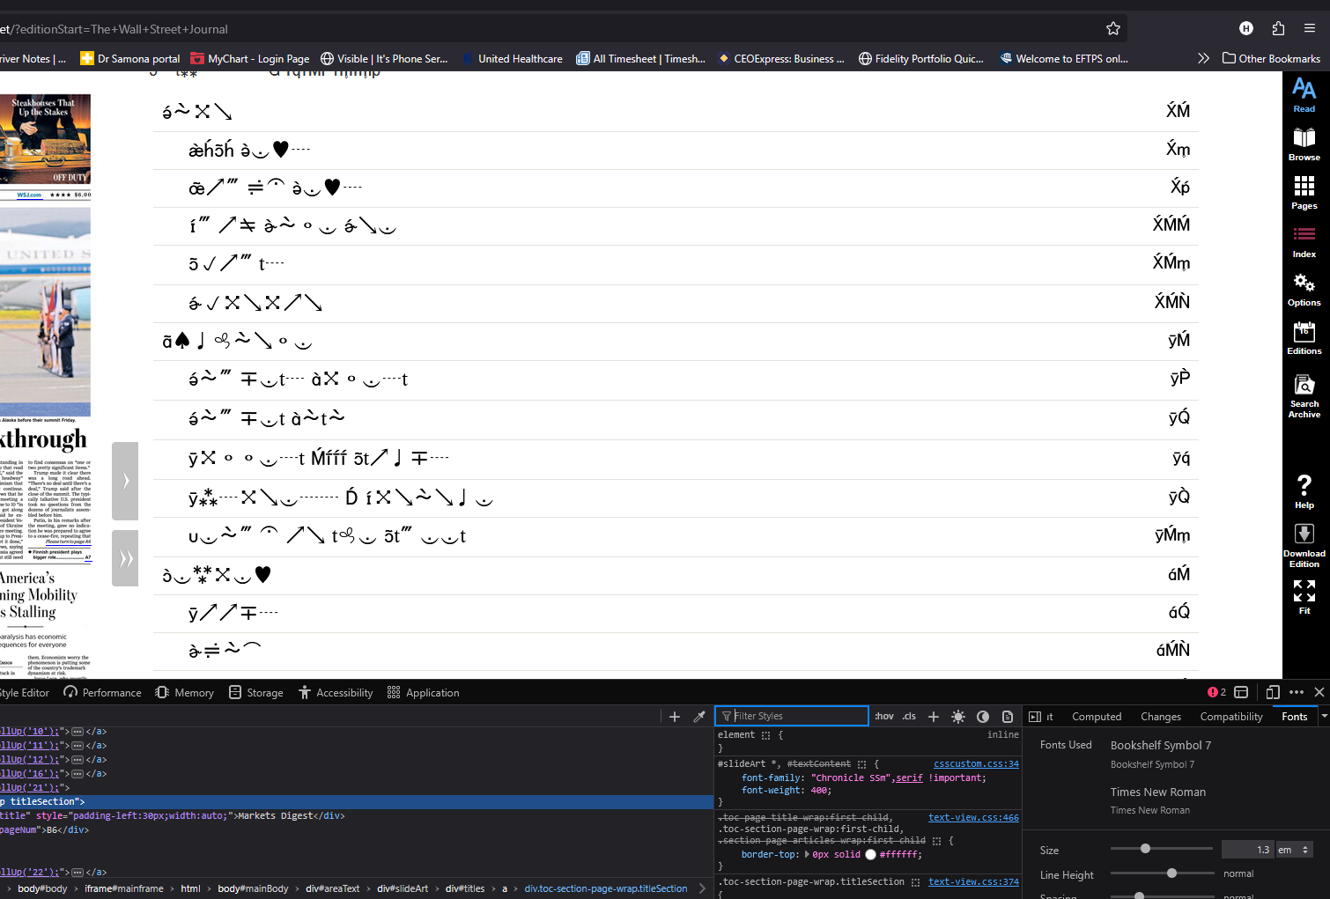
Task: Switch to the Storage tab
Action: tap(256, 693)
